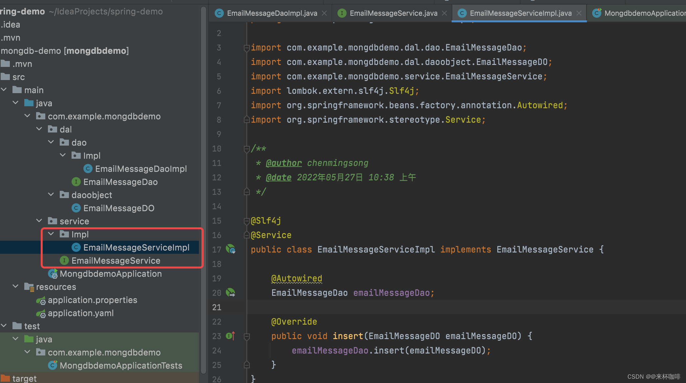Click the daoobject package folder icon
686x383 pixels.
click(x=64, y=195)
